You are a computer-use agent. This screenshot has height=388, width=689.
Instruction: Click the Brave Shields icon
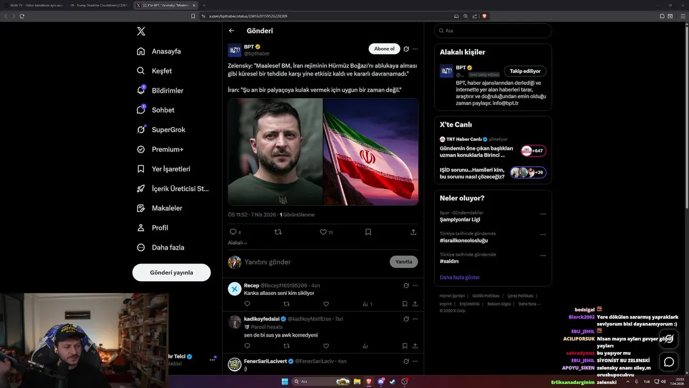[484, 16]
